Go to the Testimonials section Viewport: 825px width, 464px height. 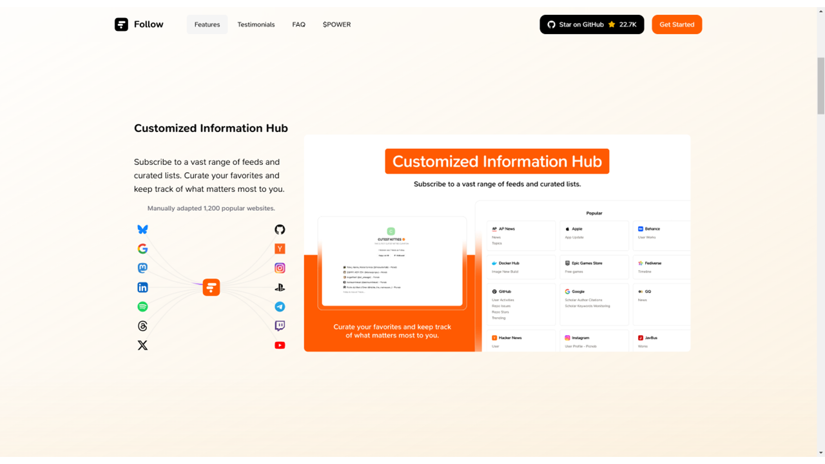256,24
